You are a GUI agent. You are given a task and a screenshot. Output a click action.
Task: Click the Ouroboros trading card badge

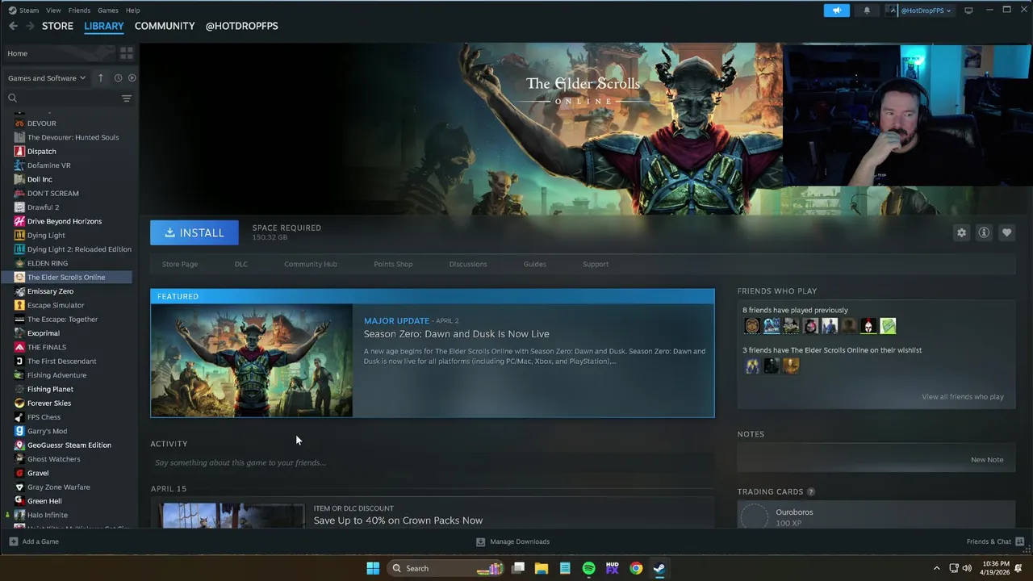pyautogui.click(x=755, y=516)
